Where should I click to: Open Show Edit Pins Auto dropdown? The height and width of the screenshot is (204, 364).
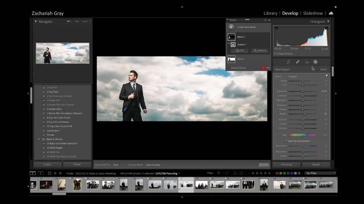pos(116,165)
